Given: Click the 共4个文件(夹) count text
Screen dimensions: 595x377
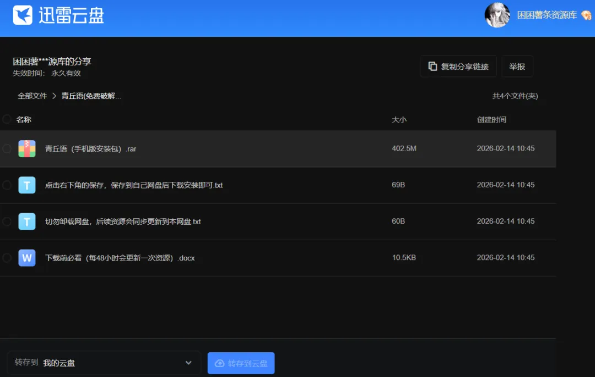Looking at the screenshot, I should [x=515, y=96].
